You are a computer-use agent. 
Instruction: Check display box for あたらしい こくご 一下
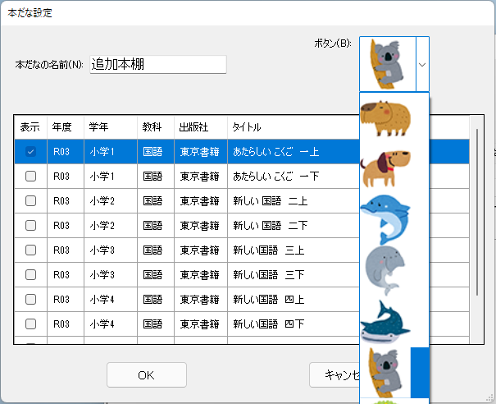30,177
